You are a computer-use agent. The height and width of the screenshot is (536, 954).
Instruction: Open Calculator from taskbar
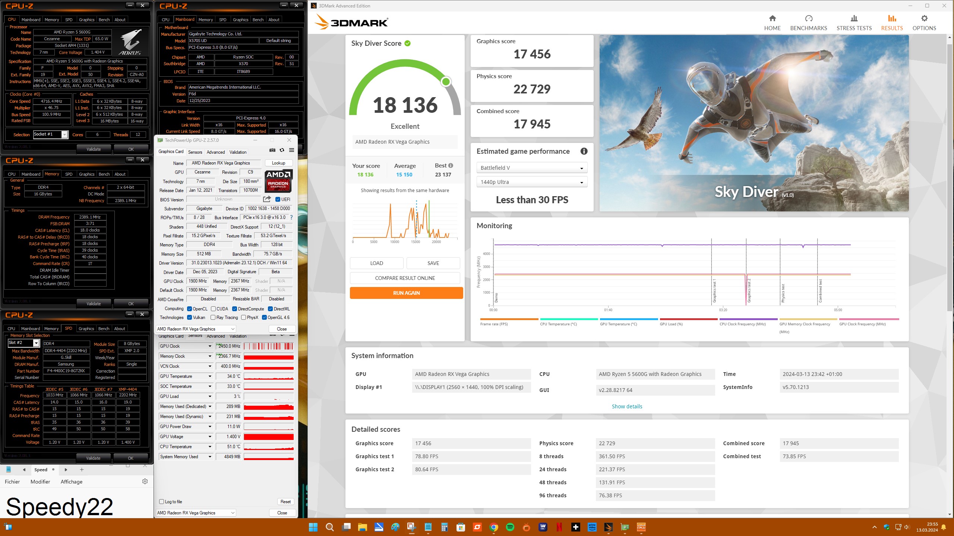(444, 527)
